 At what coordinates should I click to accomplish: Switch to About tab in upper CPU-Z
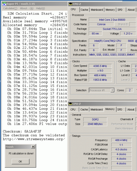coord(131,10)
